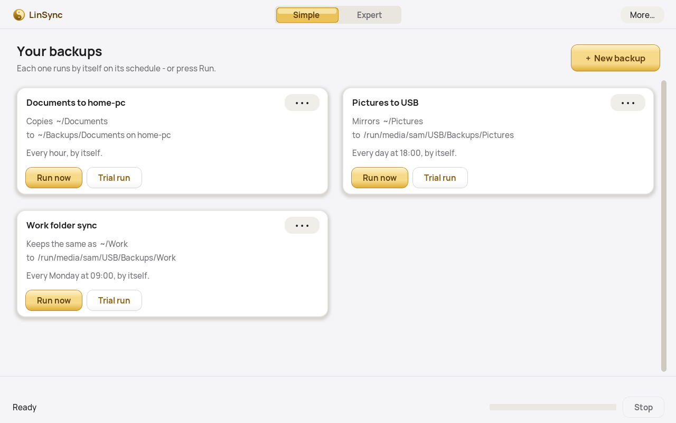This screenshot has height=423, width=676.
Task: Select the "Work folder sync" card title
Action: (62, 225)
